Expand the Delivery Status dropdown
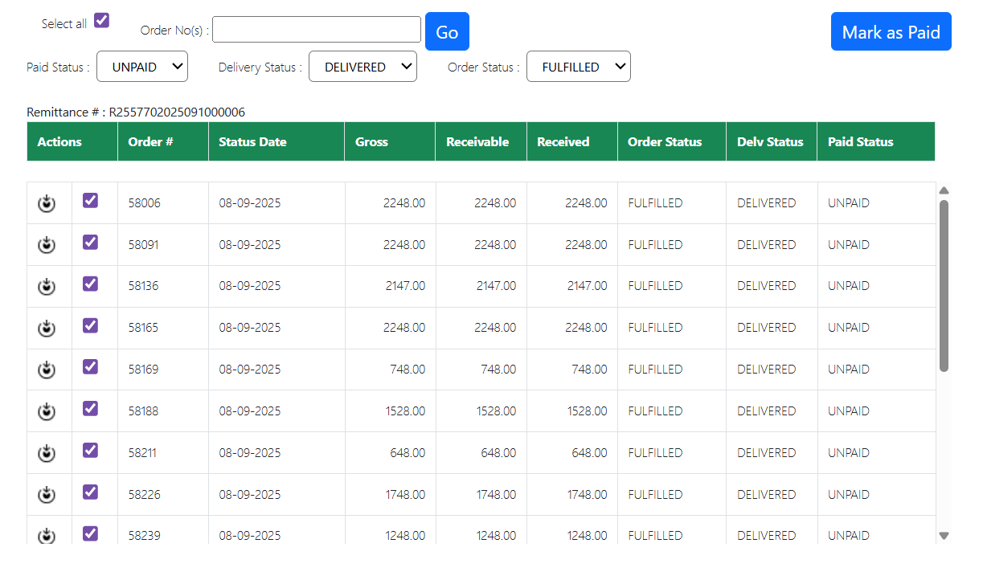Image resolution: width=983 pixels, height=580 pixels. pos(362,67)
